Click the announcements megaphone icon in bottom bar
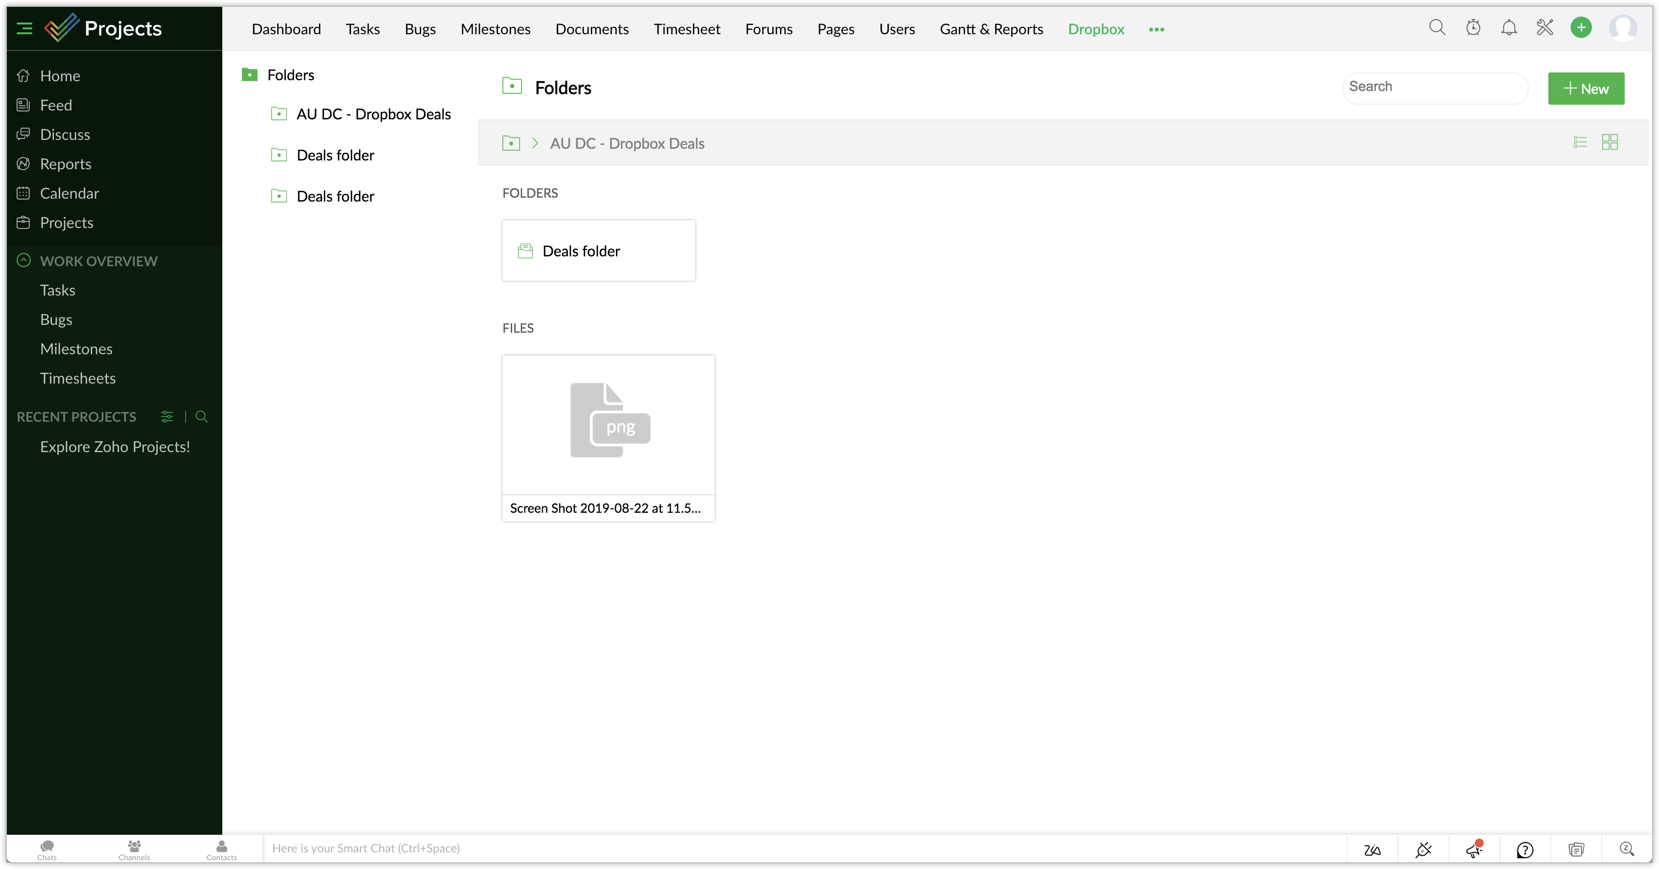 (1474, 850)
